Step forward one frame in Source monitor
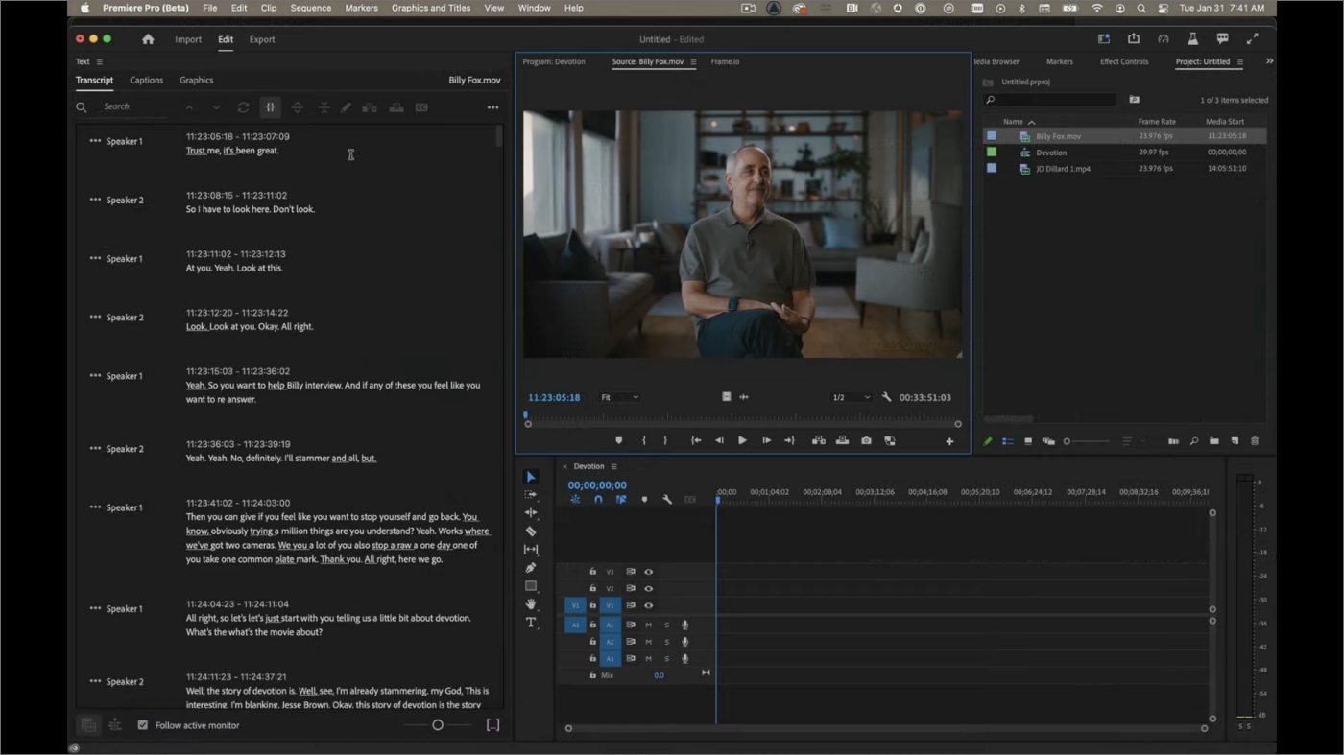Viewport: 1344px width, 755px height. click(x=766, y=441)
